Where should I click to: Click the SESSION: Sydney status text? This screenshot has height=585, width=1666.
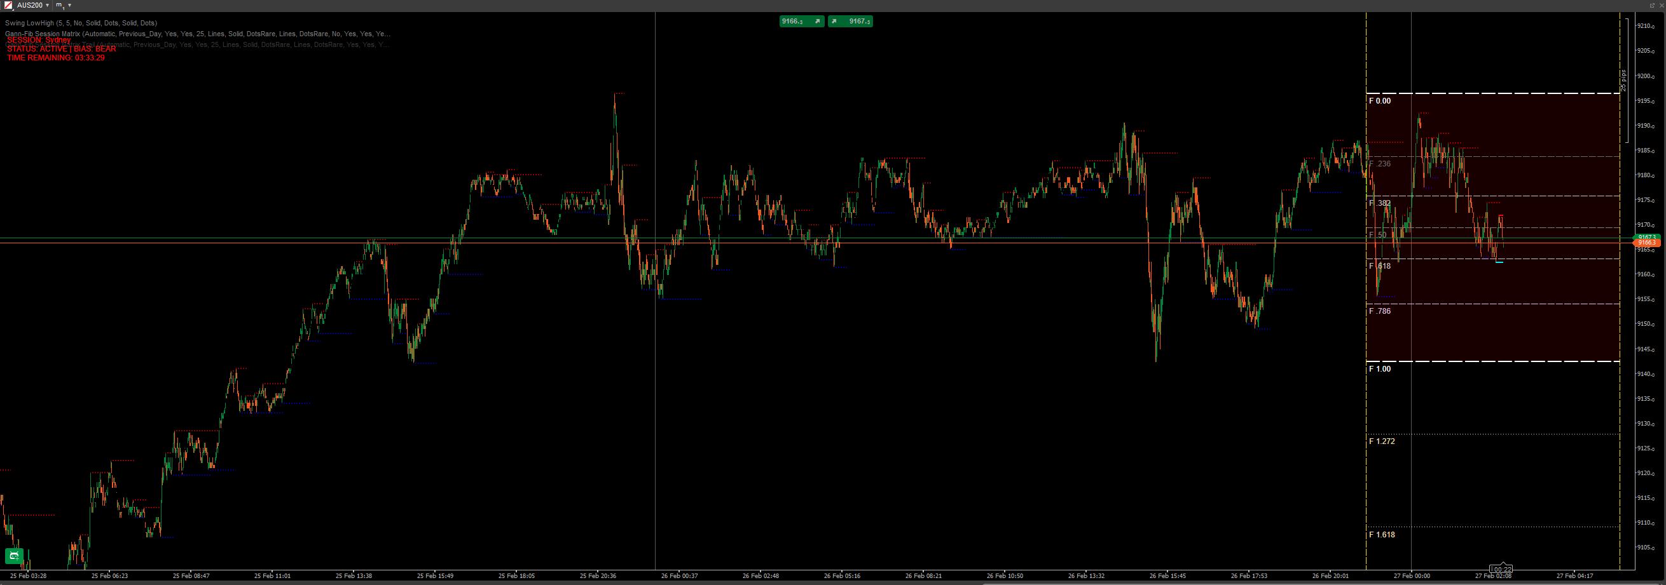(38, 40)
